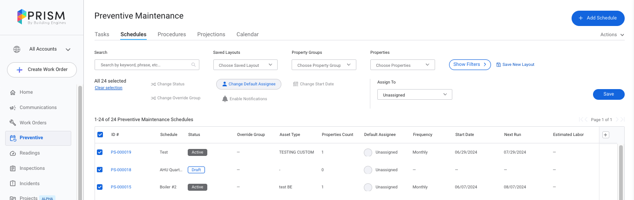Screen dimensions: 634x200
Task: Click the Work Orders wrench icon
Action: pyautogui.click(x=13, y=123)
